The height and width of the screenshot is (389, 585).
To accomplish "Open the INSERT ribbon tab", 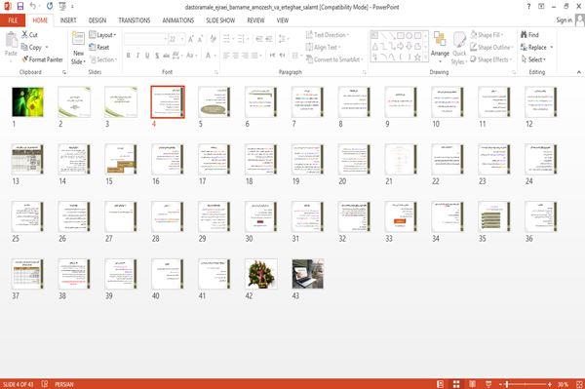I will pyautogui.click(x=68, y=20).
